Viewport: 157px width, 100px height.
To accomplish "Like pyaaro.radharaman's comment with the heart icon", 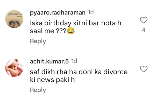I will pyautogui.click(x=144, y=20).
